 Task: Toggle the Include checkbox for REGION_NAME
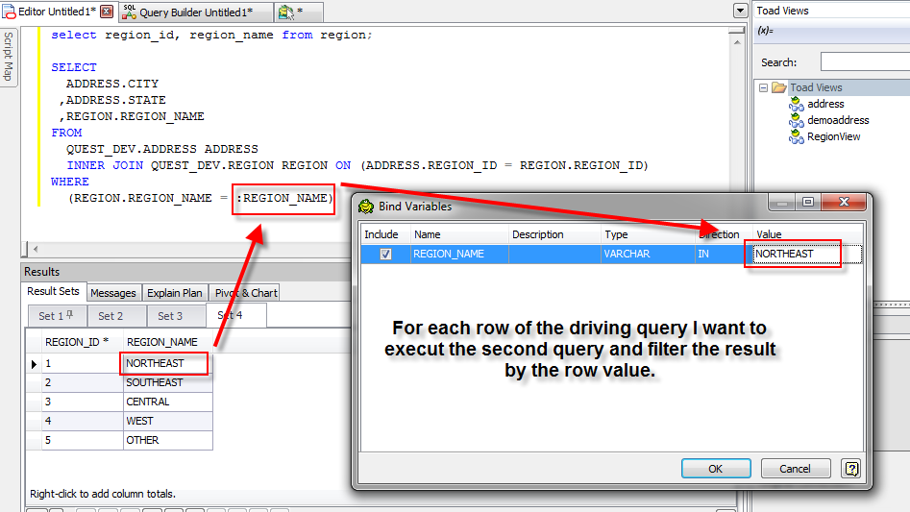(385, 254)
